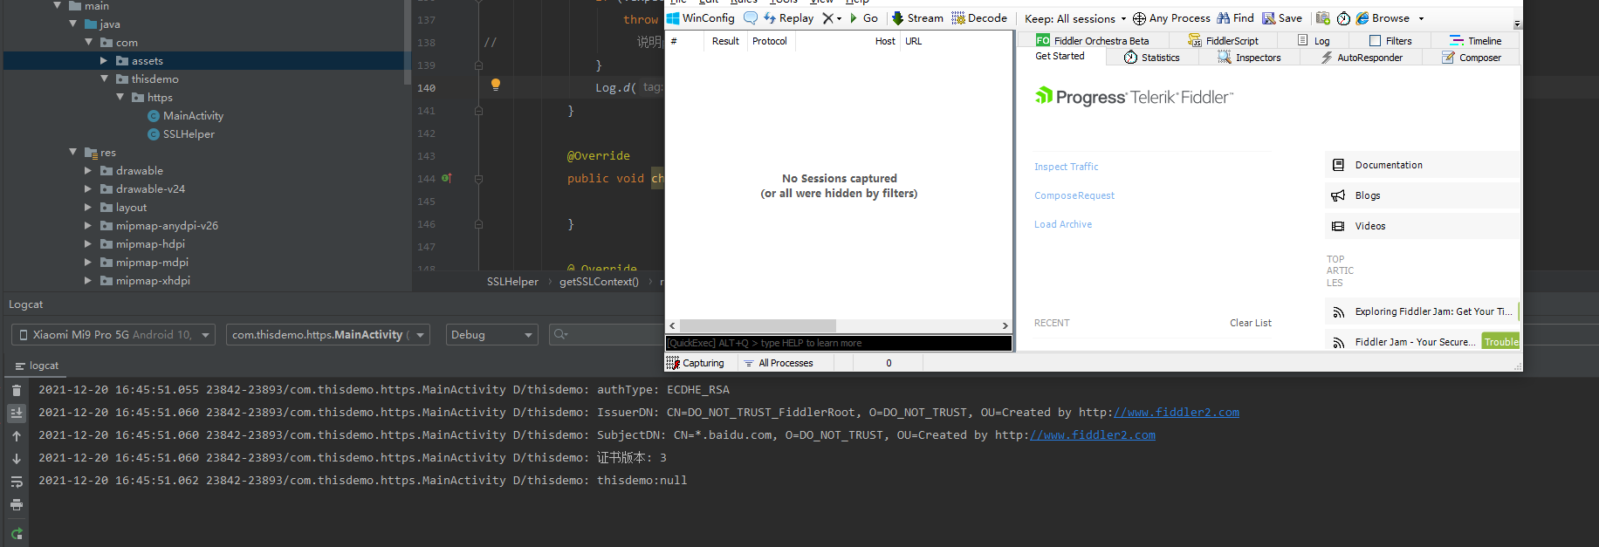Toggle the Filters tab checkbox
Viewport: 1599px width, 547px height.
[1376, 40]
